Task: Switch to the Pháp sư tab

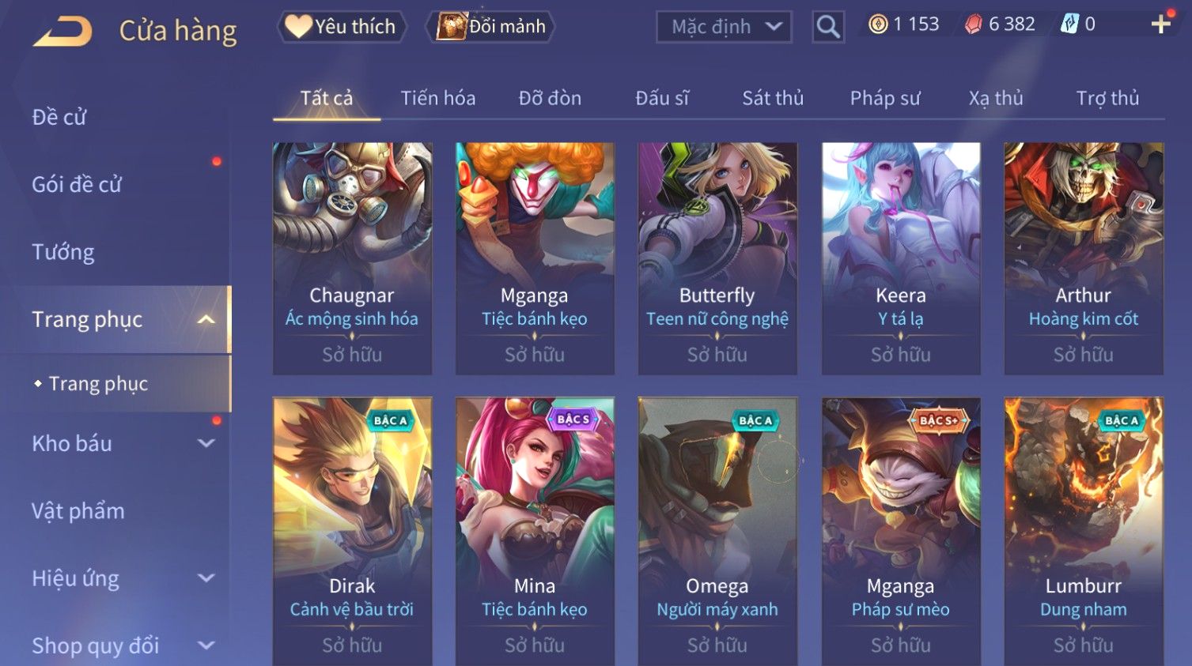Action: (x=885, y=98)
